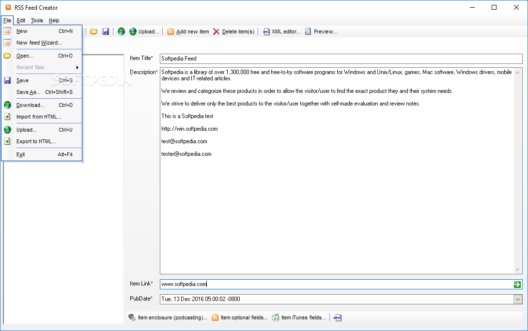The width and height of the screenshot is (528, 331).
Task: Open the XML editor from toolbar
Action: (281, 31)
